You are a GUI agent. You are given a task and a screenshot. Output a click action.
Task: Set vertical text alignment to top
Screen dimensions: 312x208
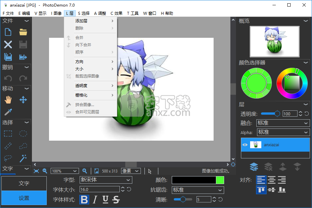coord(261,190)
